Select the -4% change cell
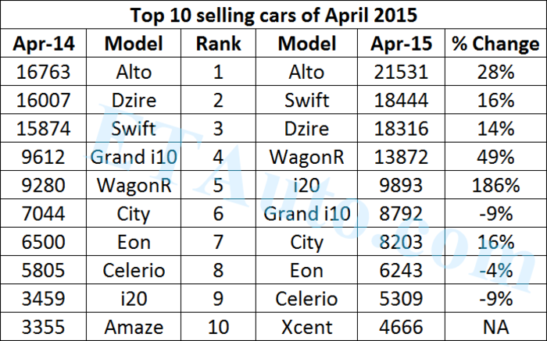Image resolution: width=547 pixels, height=341 pixels. [x=495, y=271]
